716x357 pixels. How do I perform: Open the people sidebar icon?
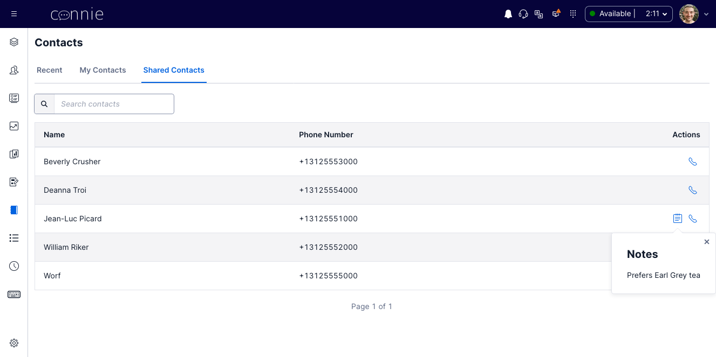14,70
